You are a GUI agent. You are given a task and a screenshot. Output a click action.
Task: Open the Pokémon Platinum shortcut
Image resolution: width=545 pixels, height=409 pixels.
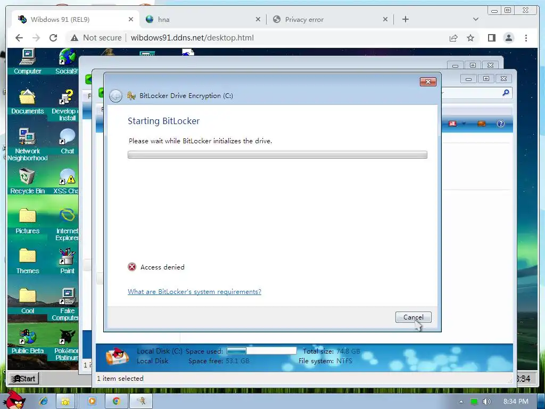tap(67, 345)
